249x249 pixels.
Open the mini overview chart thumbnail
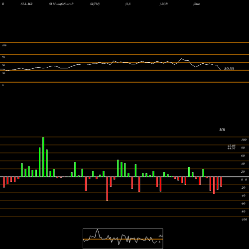123,239
